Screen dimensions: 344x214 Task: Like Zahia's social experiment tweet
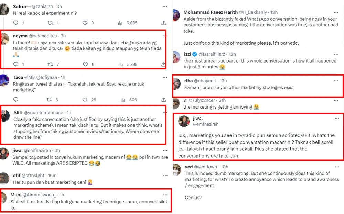(x=85, y=23)
